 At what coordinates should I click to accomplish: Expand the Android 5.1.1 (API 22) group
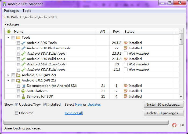pos(8,75)
